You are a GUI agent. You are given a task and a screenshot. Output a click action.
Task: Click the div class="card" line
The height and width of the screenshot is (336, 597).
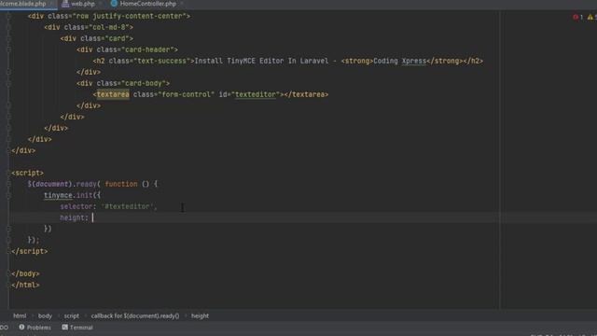click(x=97, y=38)
